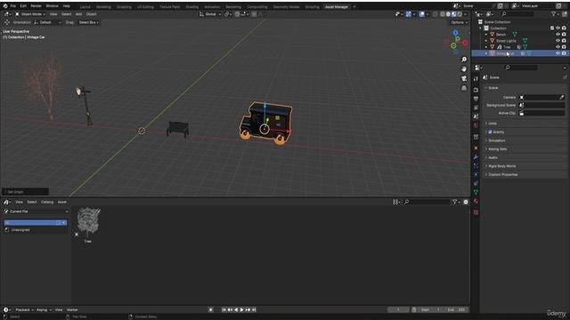
Task: Open Render properties tab
Action: (x=476, y=90)
